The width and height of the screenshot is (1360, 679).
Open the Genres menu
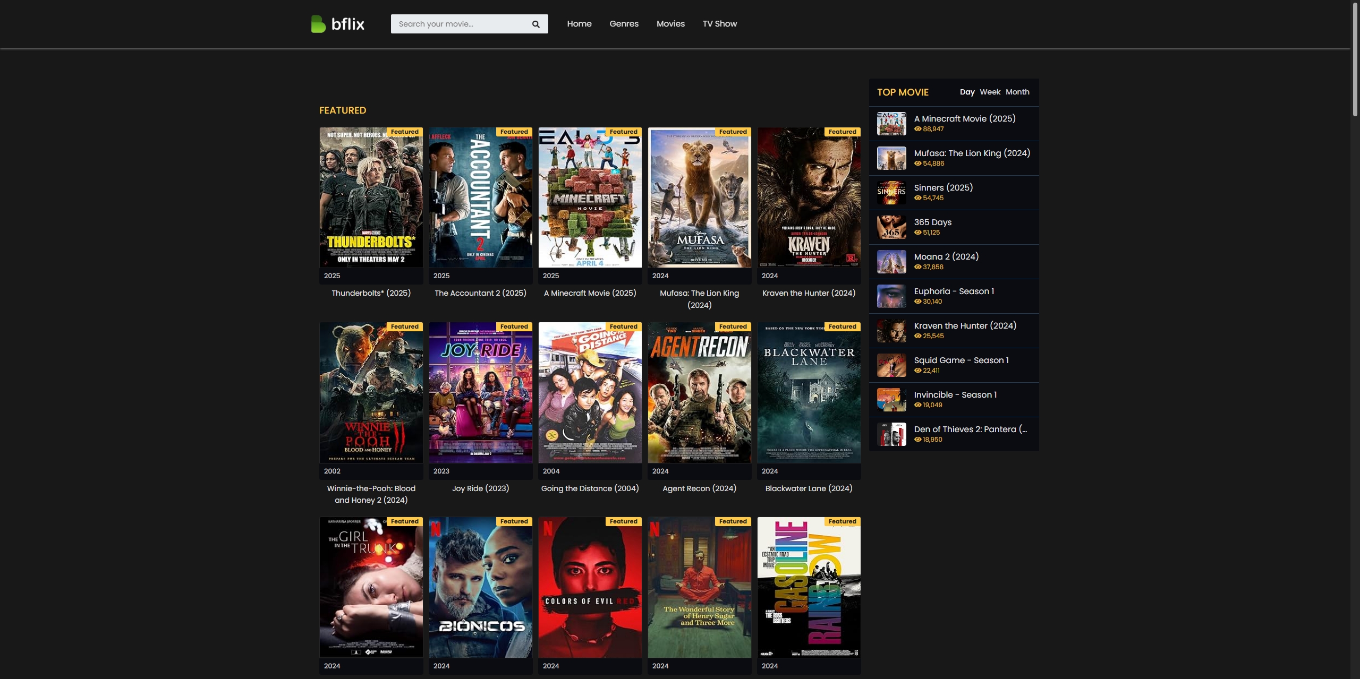624,24
